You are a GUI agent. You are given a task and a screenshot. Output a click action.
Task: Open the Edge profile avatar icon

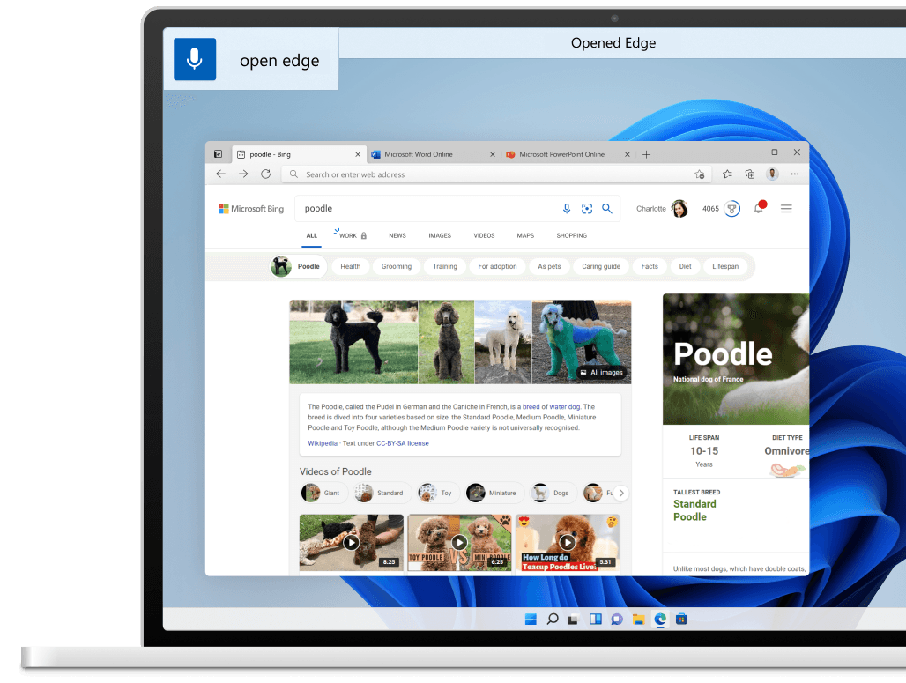773,174
